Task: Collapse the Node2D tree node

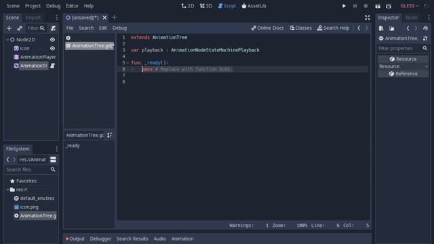Action: [x=7, y=40]
